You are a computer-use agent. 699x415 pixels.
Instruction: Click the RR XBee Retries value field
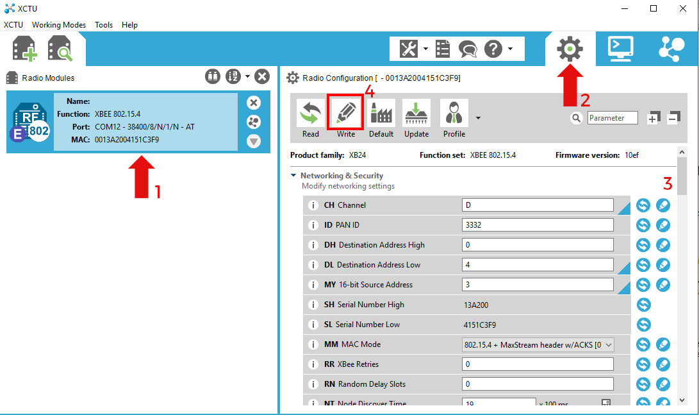click(538, 364)
